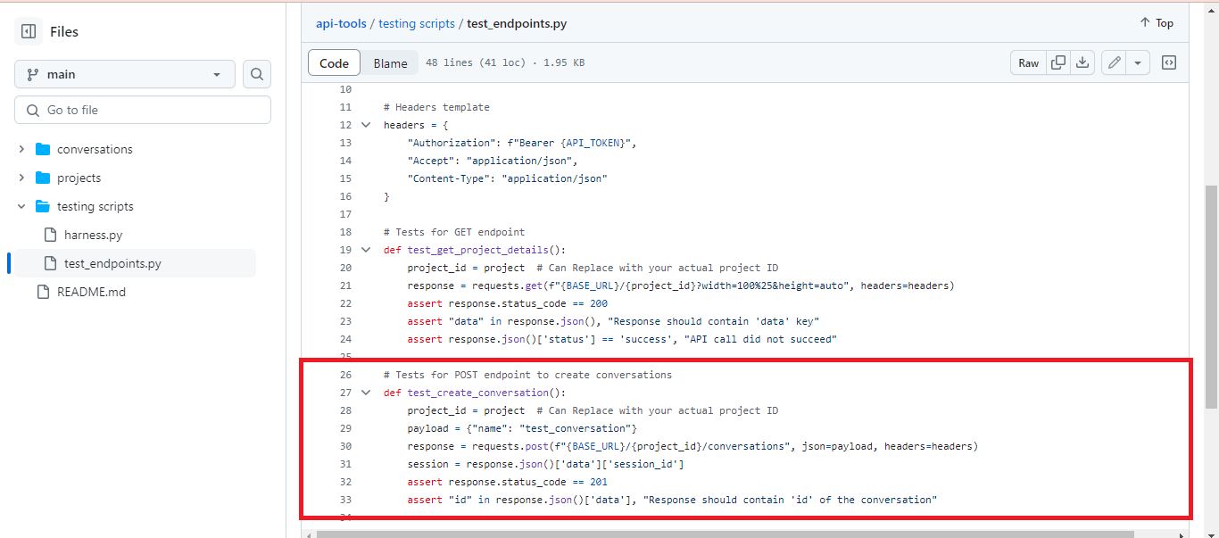Open more edit options dropdown arrow
The height and width of the screenshot is (538, 1219).
[1138, 62]
